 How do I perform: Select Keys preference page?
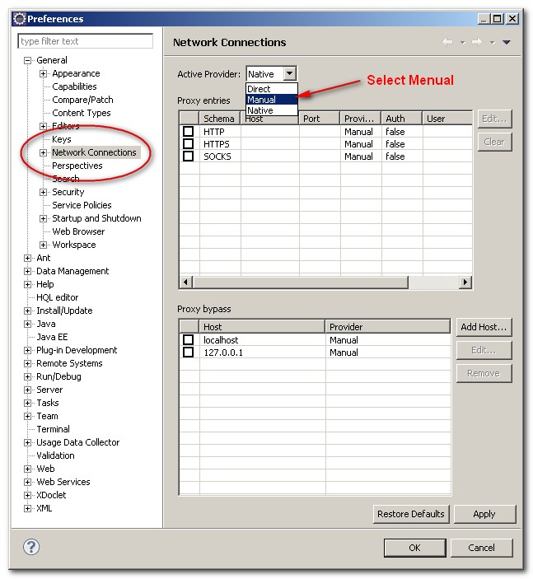click(x=61, y=139)
